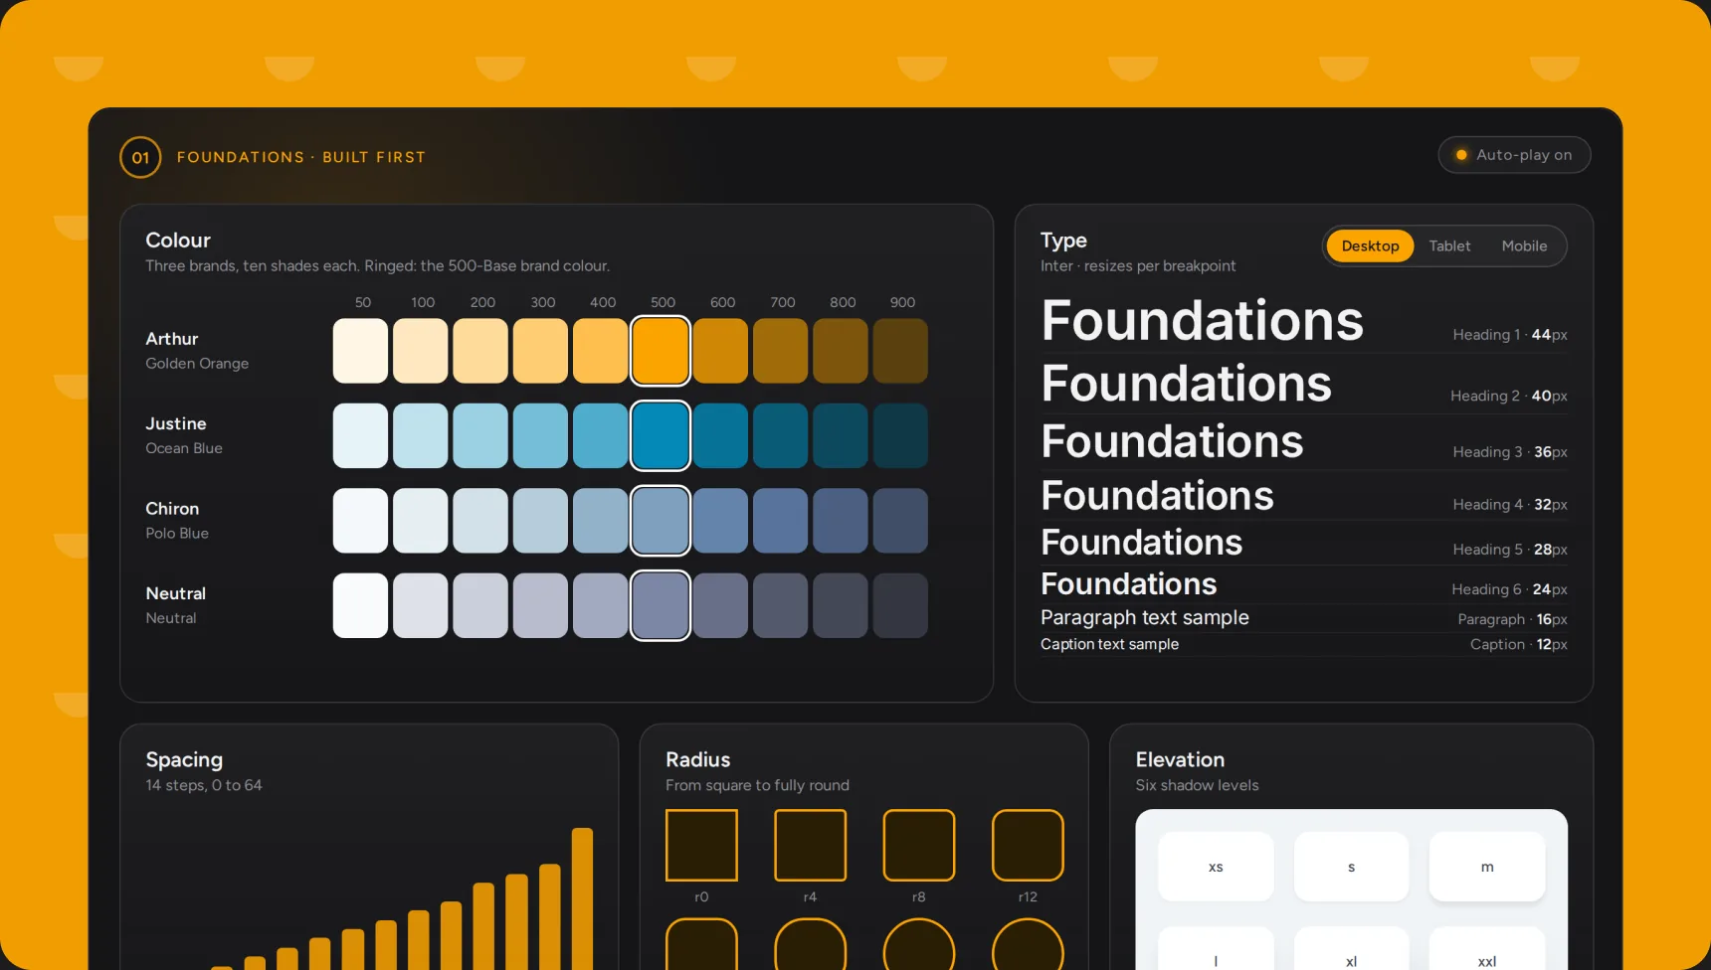Switch type preview to Mobile
The image size is (1711, 970).
[1524, 246]
